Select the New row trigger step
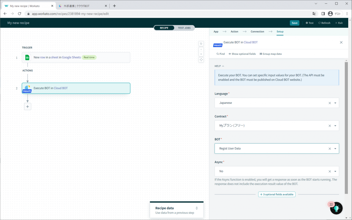 pos(76,58)
